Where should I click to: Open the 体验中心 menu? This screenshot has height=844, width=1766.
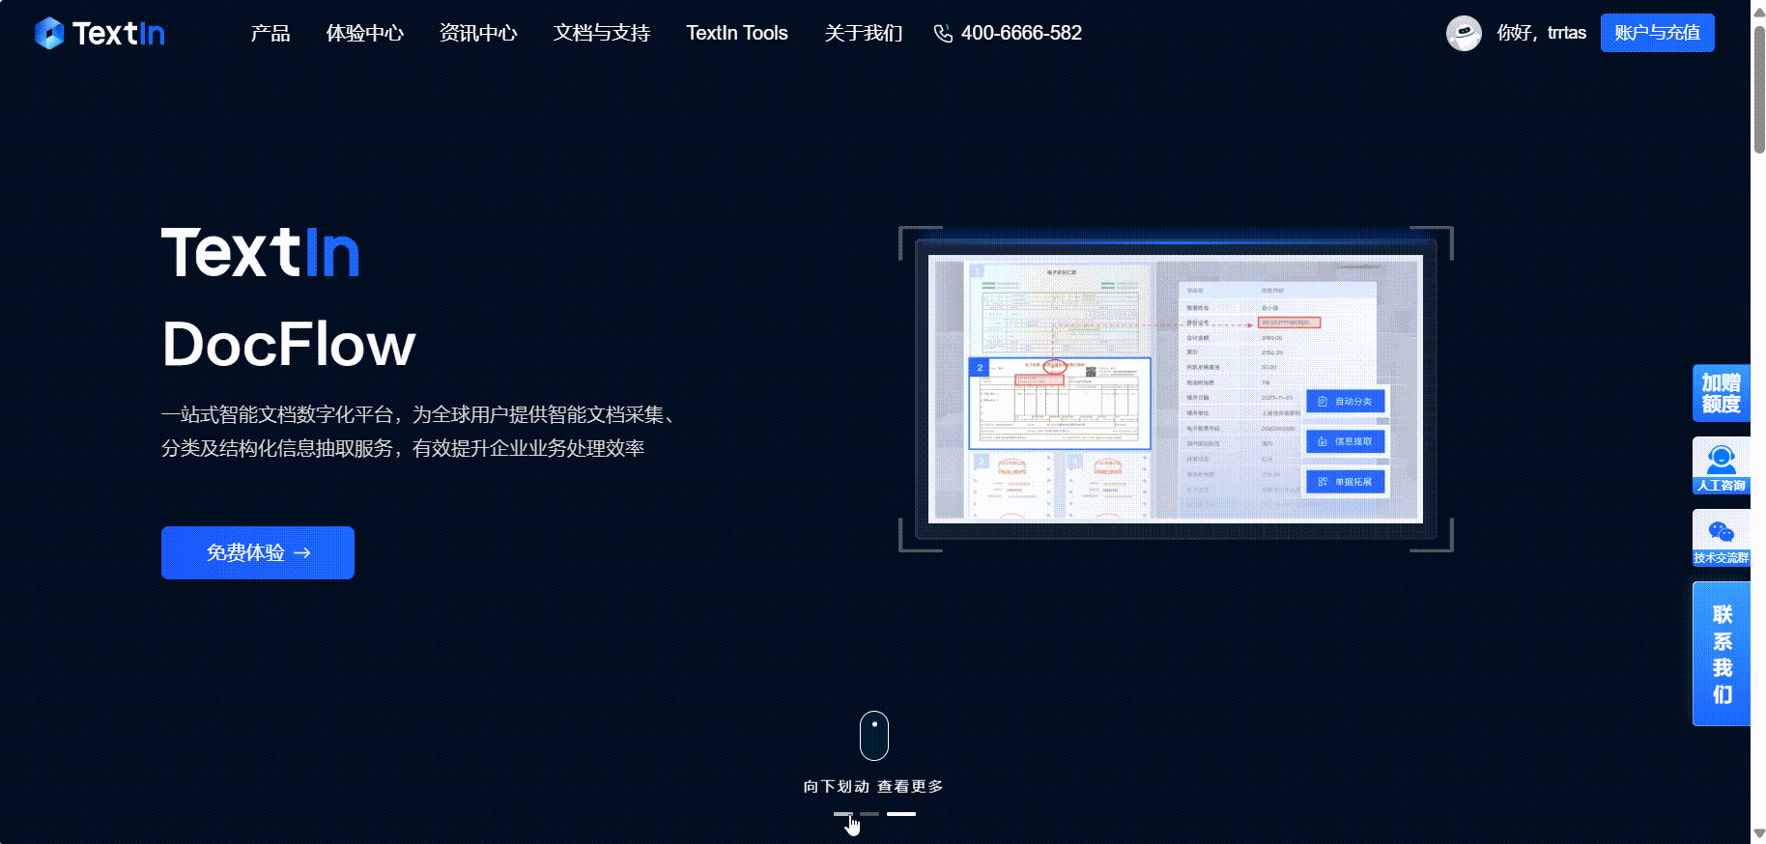point(364,33)
